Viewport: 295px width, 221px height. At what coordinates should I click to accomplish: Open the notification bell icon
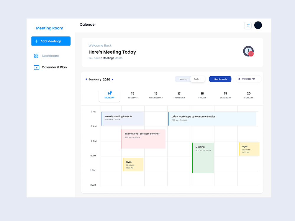click(x=248, y=25)
